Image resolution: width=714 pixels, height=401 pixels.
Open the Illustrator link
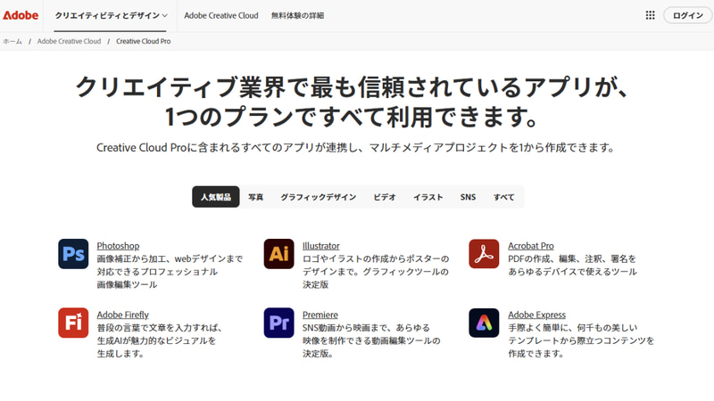321,246
